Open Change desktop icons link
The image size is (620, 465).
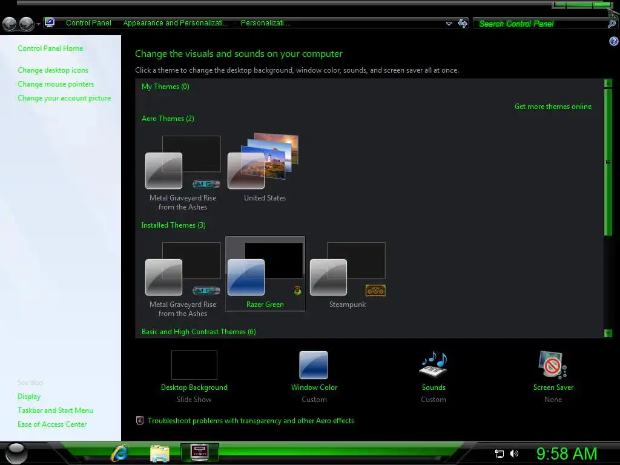click(x=53, y=70)
